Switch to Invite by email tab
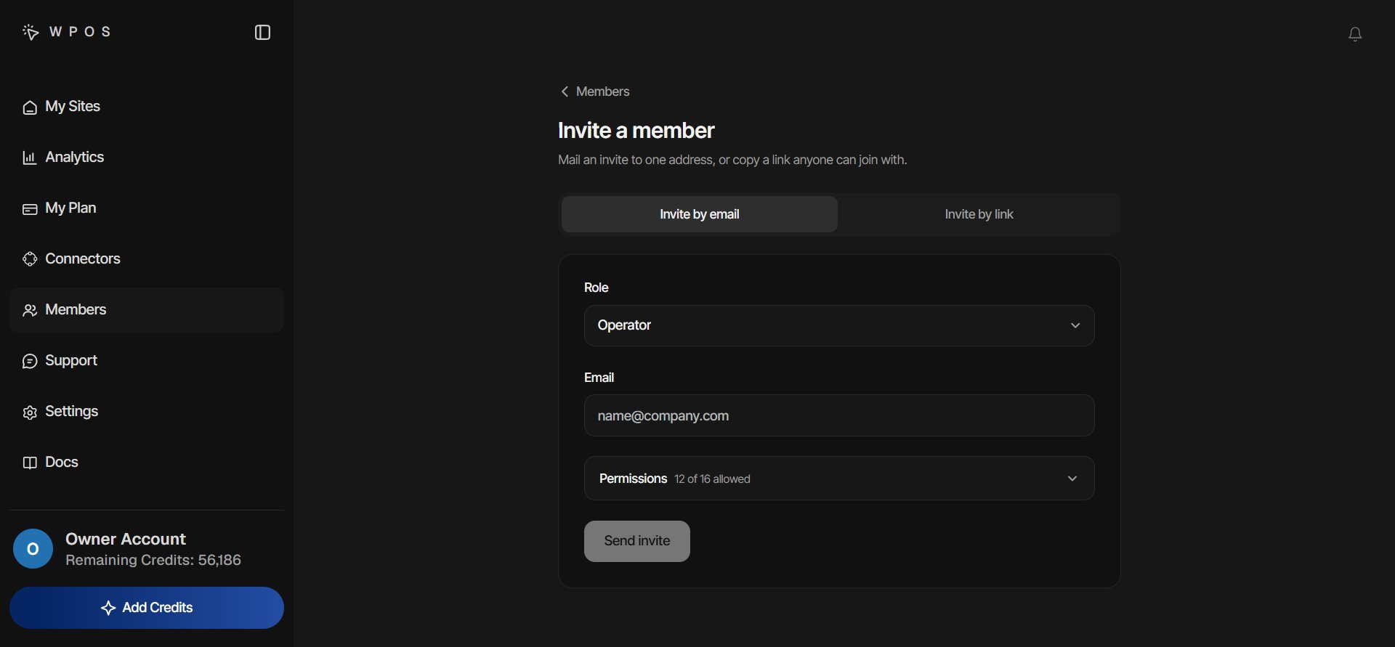Image resolution: width=1395 pixels, height=647 pixels. [x=700, y=214]
